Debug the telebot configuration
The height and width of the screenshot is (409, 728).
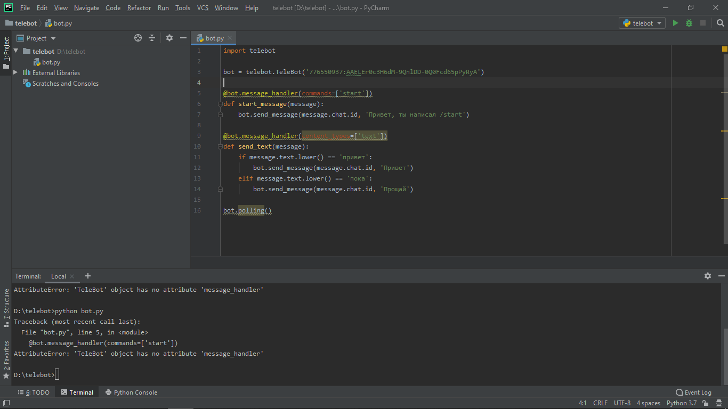pos(689,23)
